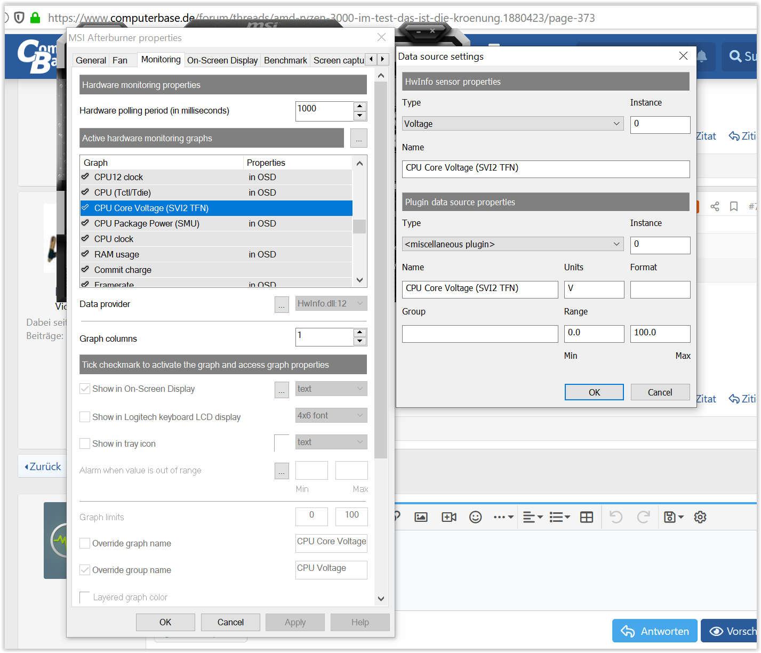761x653 pixels.
Task: Click the properties panel vertical scrollbar
Action: [x=381, y=270]
